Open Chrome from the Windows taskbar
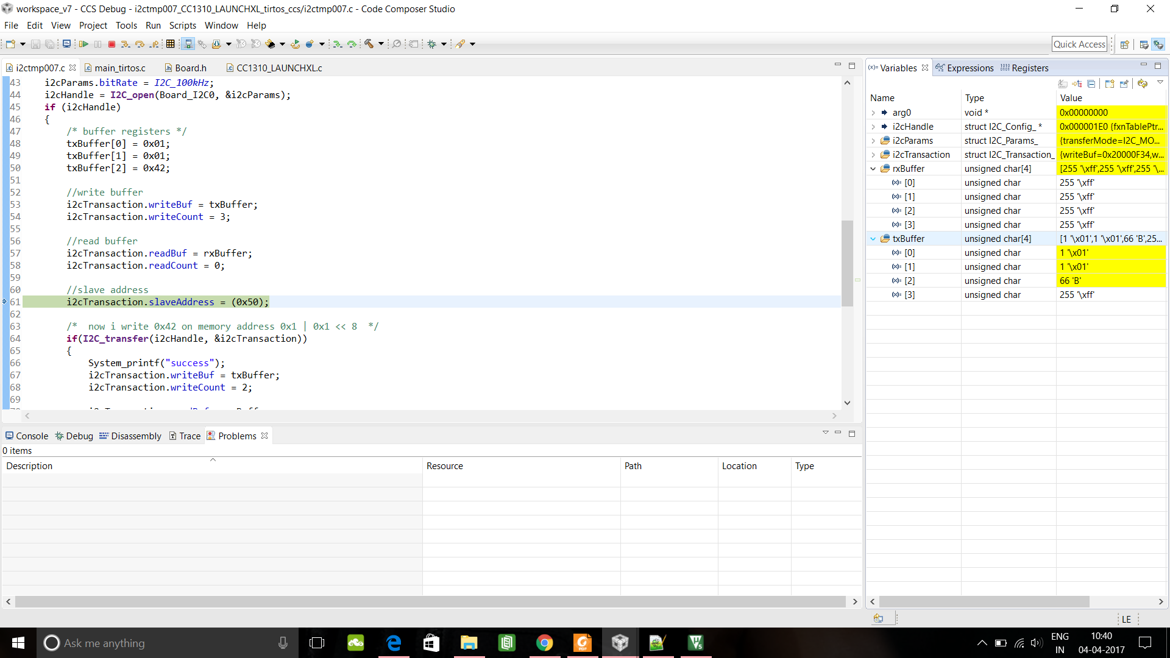This screenshot has width=1170, height=658. click(544, 643)
